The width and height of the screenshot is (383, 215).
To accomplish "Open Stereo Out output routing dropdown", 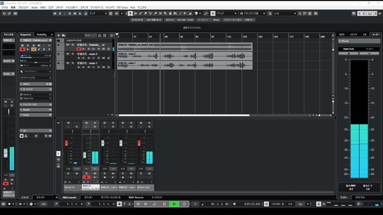I will pyautogui.click(x=36, y=98).
